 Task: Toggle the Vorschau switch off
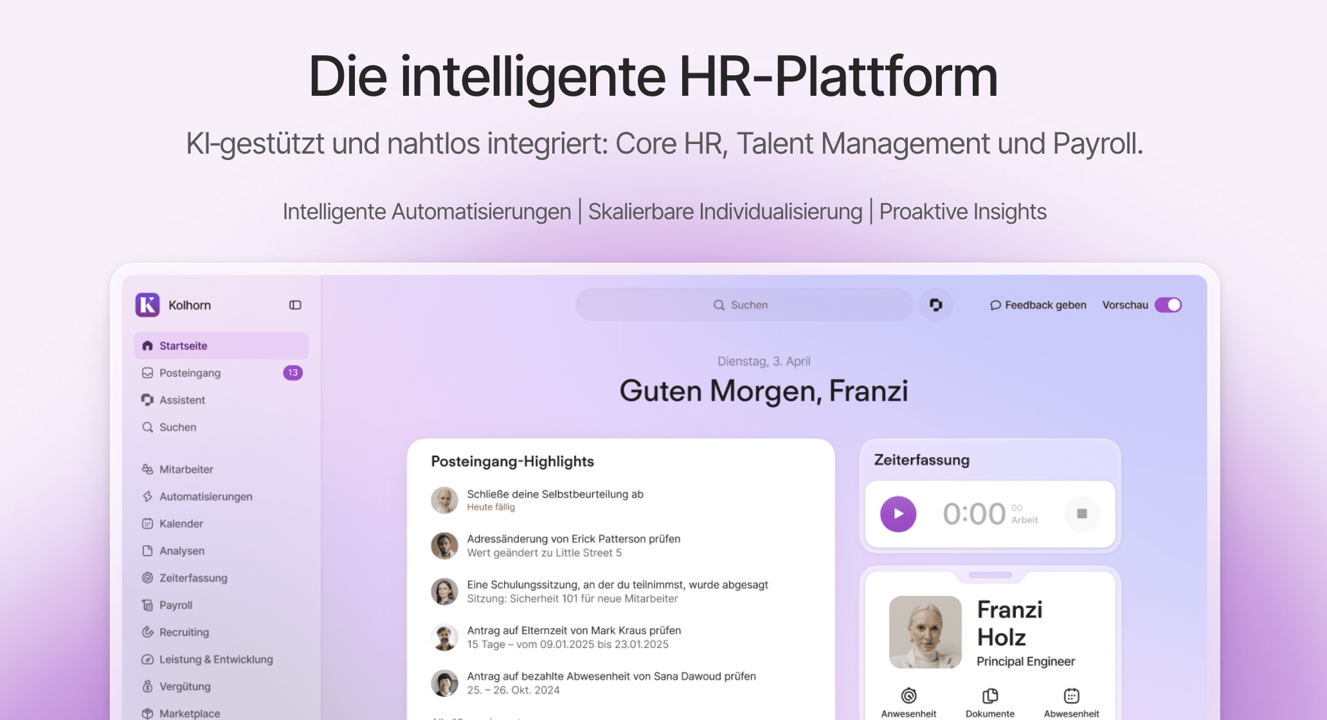click(1168, 305)
